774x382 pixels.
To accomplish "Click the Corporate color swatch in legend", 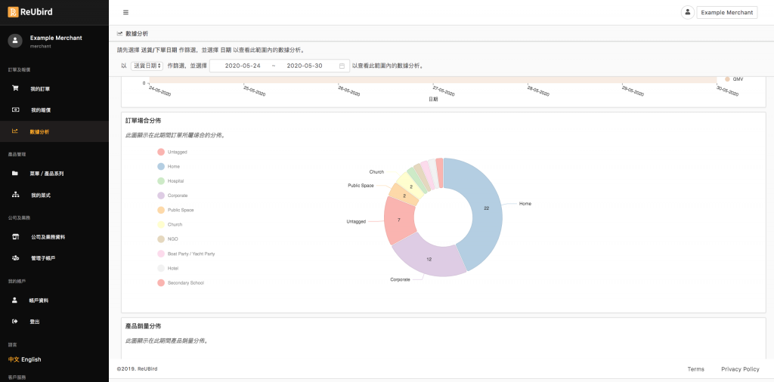I will (x=161, y=196).
